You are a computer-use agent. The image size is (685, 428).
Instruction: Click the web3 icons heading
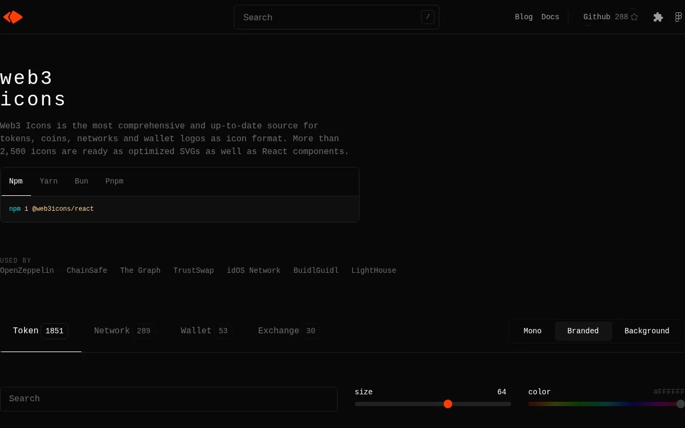(33, 89)
